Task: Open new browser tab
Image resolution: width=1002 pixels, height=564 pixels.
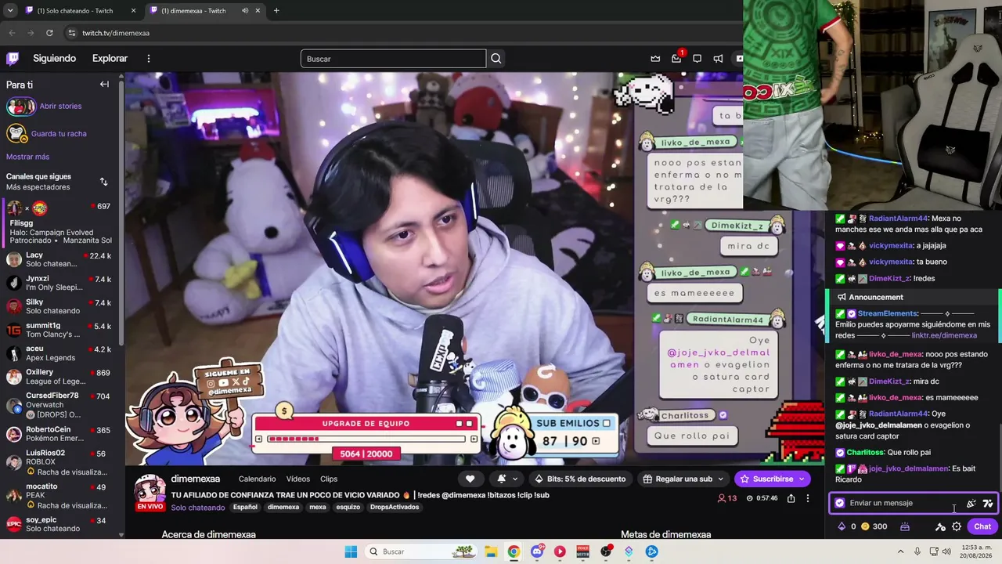Action: (x=276, y=11)
